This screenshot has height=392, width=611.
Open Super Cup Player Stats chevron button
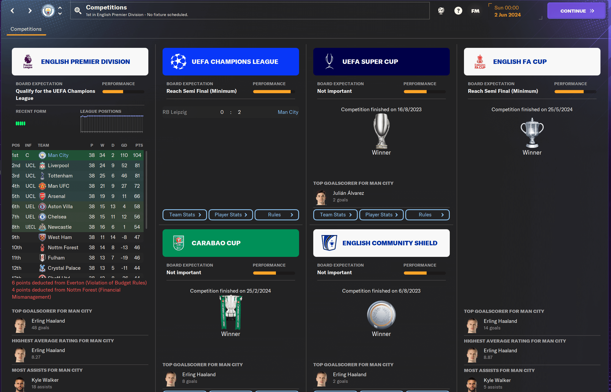point(381,215)
